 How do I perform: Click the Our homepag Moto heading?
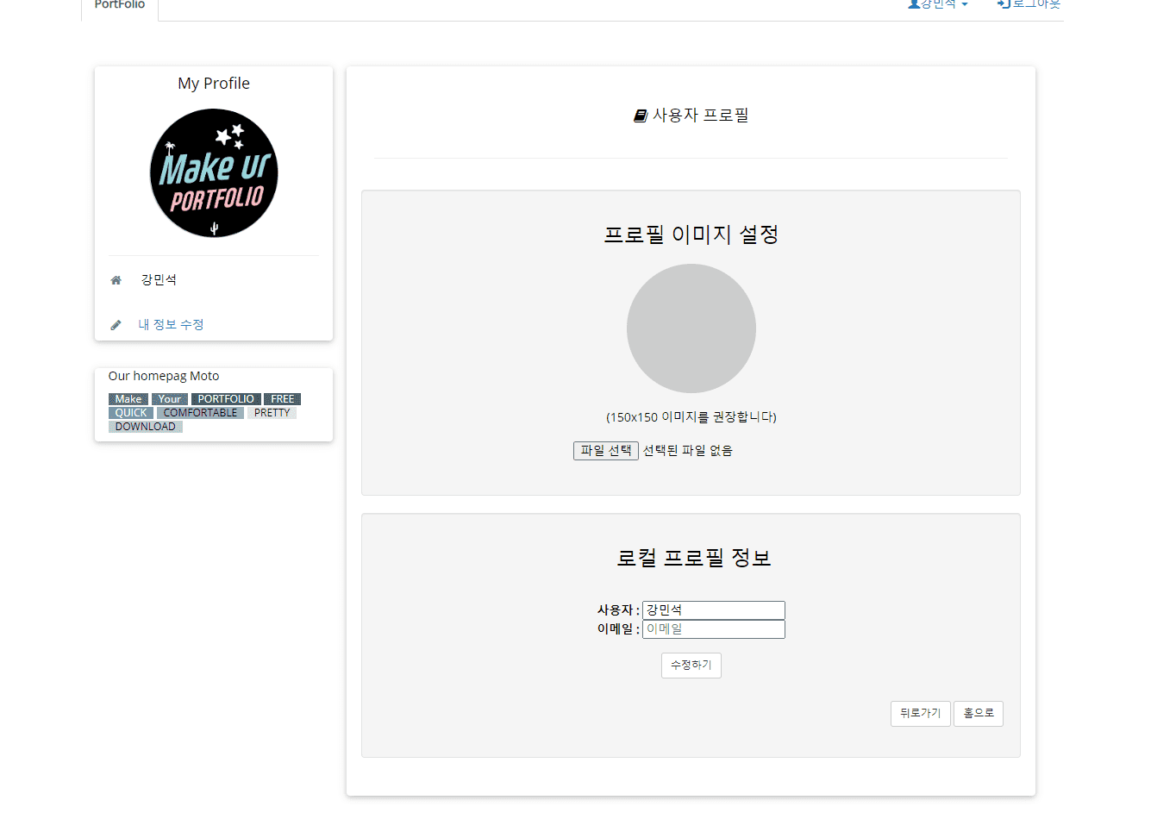(164, 376)
